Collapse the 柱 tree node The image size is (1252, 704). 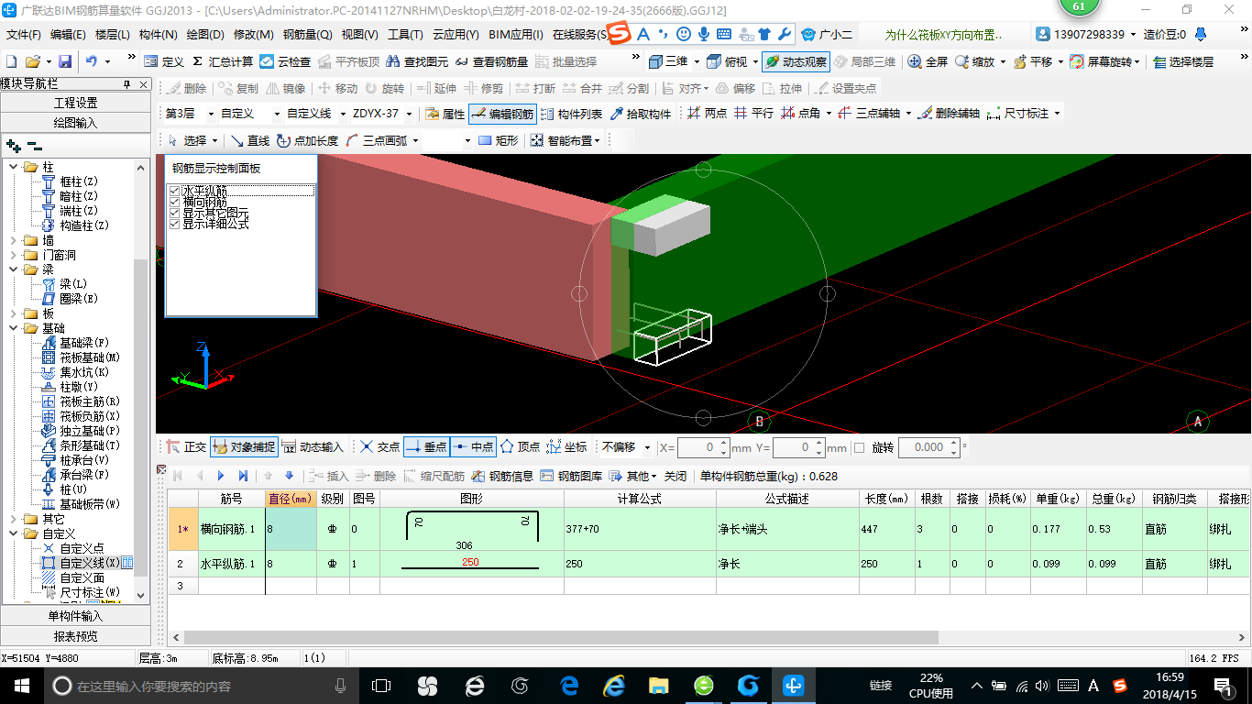point(14,167)
